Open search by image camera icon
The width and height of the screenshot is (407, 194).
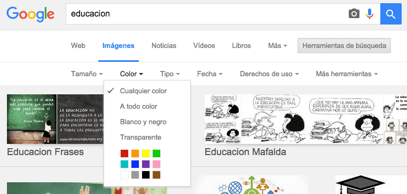click(x=354, y=13)
